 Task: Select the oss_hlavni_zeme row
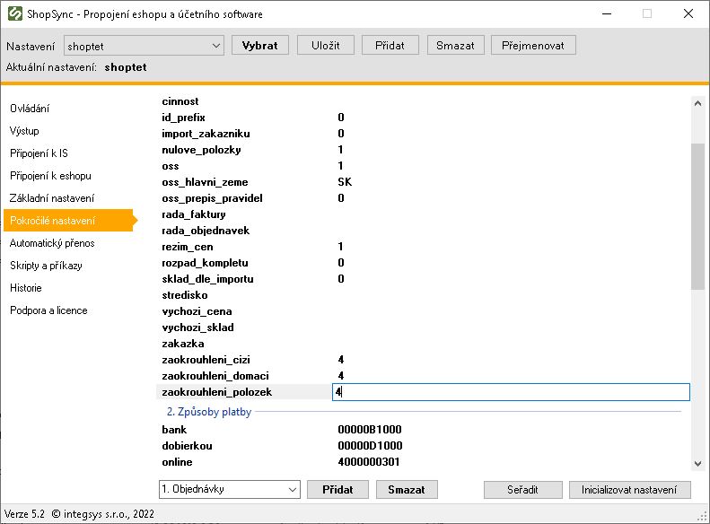coord(423,182)
